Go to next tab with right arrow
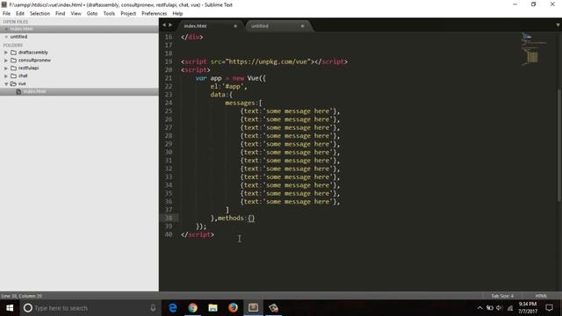 click(x=170, y=25)
